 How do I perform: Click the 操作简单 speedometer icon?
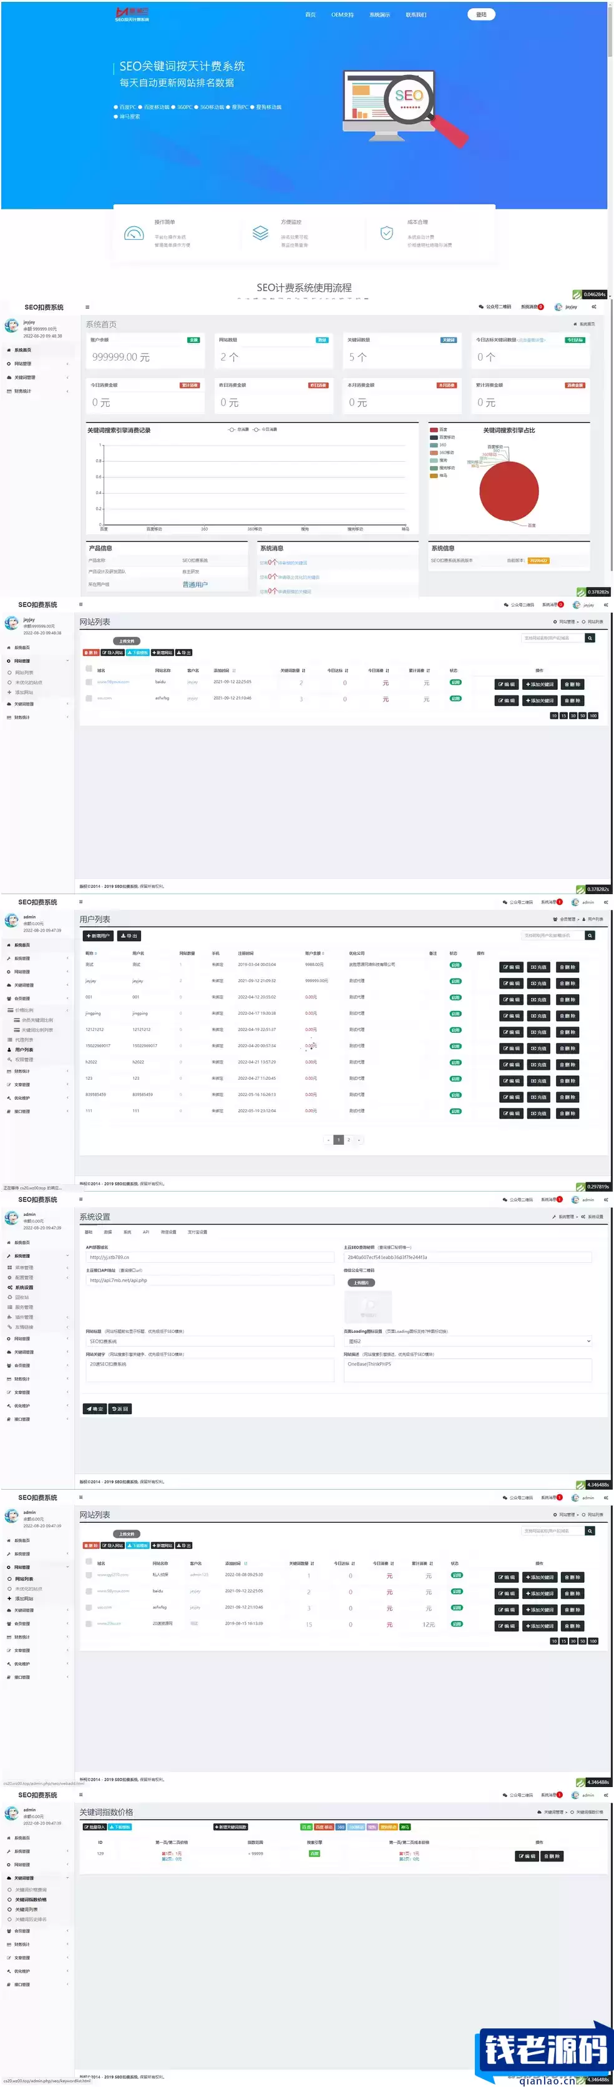point(134,233)
